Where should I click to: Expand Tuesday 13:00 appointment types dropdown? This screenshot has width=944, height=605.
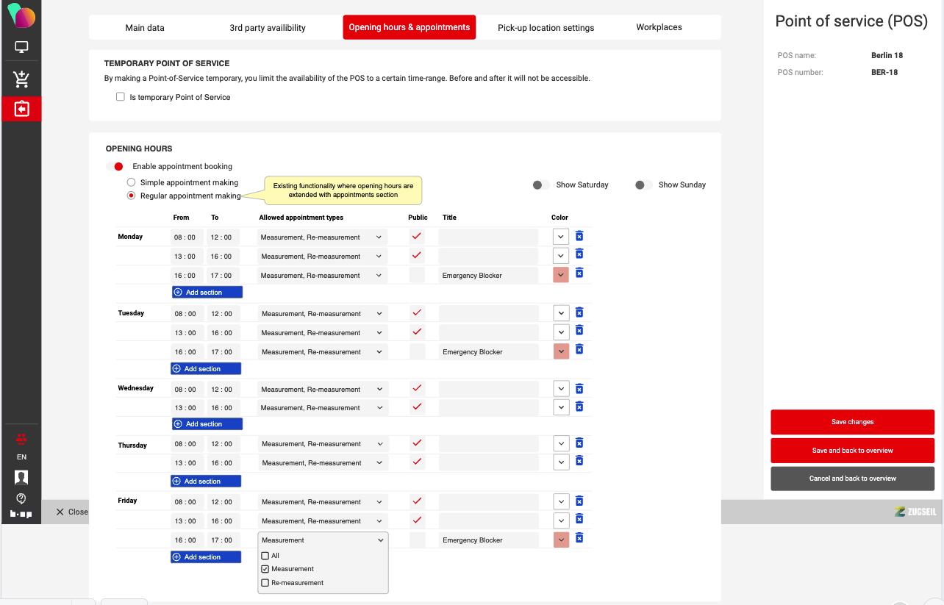pyautogui.click(x=322, y=333)
